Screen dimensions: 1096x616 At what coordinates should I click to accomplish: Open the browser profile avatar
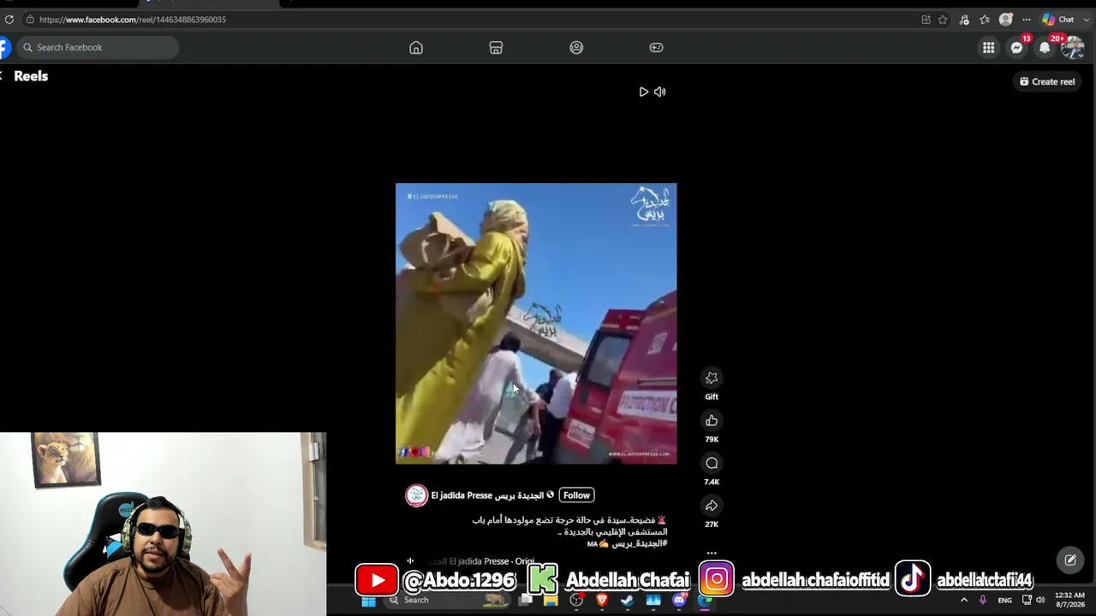coord(1006,20)
